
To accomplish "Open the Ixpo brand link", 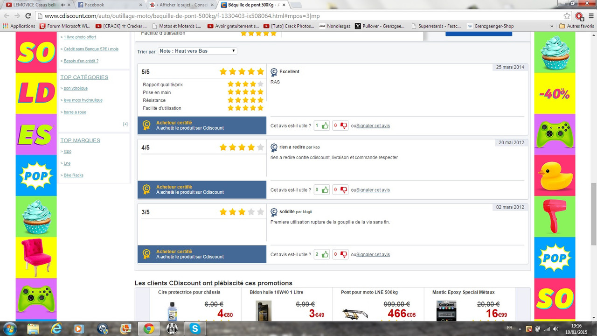I will pyautogui.click(x=68, y=152).
